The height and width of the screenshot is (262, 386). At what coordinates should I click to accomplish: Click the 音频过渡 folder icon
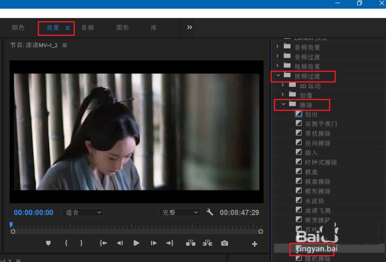pyautogui.click(x=287, y=56)
